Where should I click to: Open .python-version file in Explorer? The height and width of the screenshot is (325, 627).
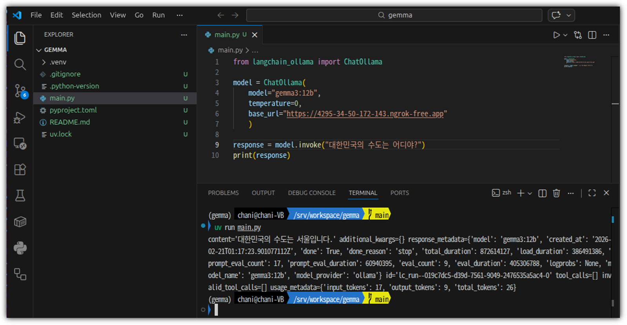[x=115, y=86]
